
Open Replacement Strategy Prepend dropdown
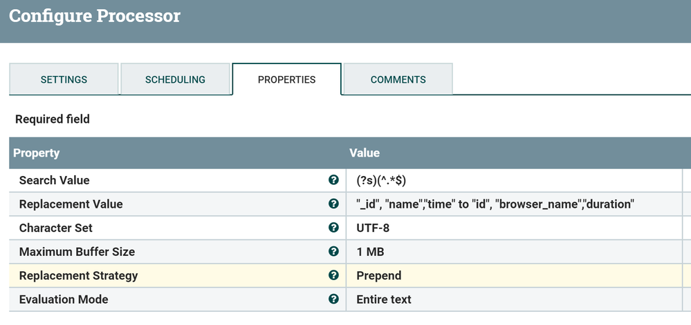513,275
